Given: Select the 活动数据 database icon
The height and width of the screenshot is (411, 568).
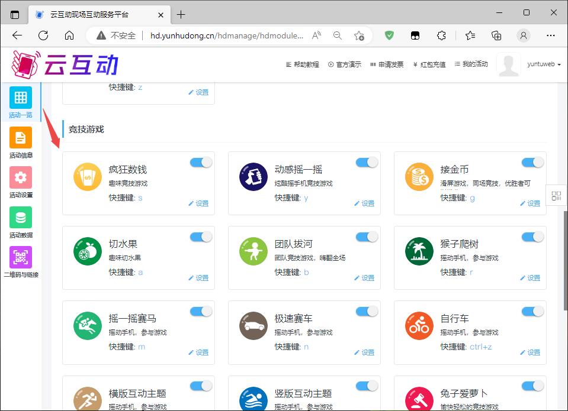Looking at the screenshot, I should (21, 218).
